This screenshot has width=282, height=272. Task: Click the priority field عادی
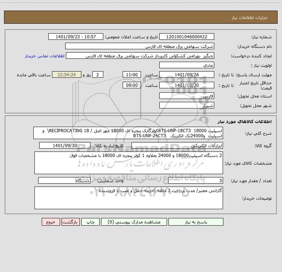pyautogui.click(x=187, y=65)
